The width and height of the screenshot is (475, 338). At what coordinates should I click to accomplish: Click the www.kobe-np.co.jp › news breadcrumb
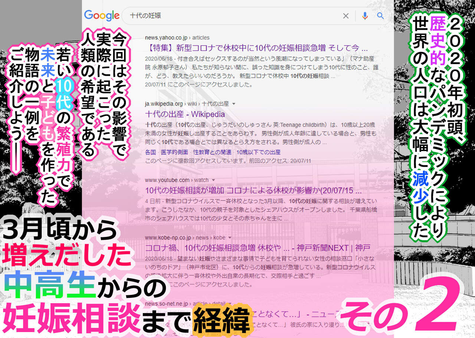click(x=185, y=237)
